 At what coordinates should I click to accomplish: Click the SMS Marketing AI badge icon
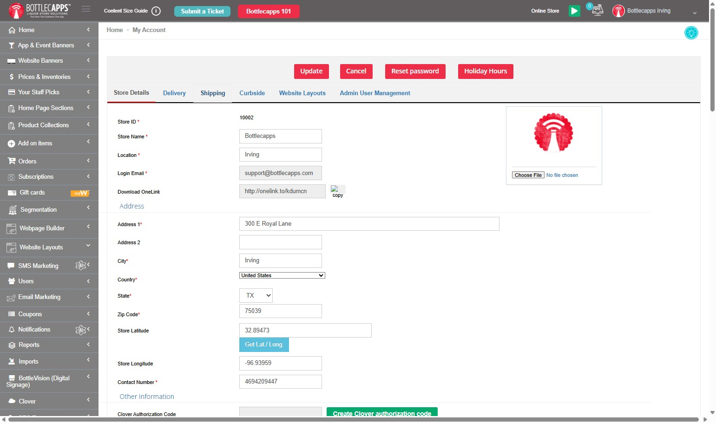tap(81, 265)
